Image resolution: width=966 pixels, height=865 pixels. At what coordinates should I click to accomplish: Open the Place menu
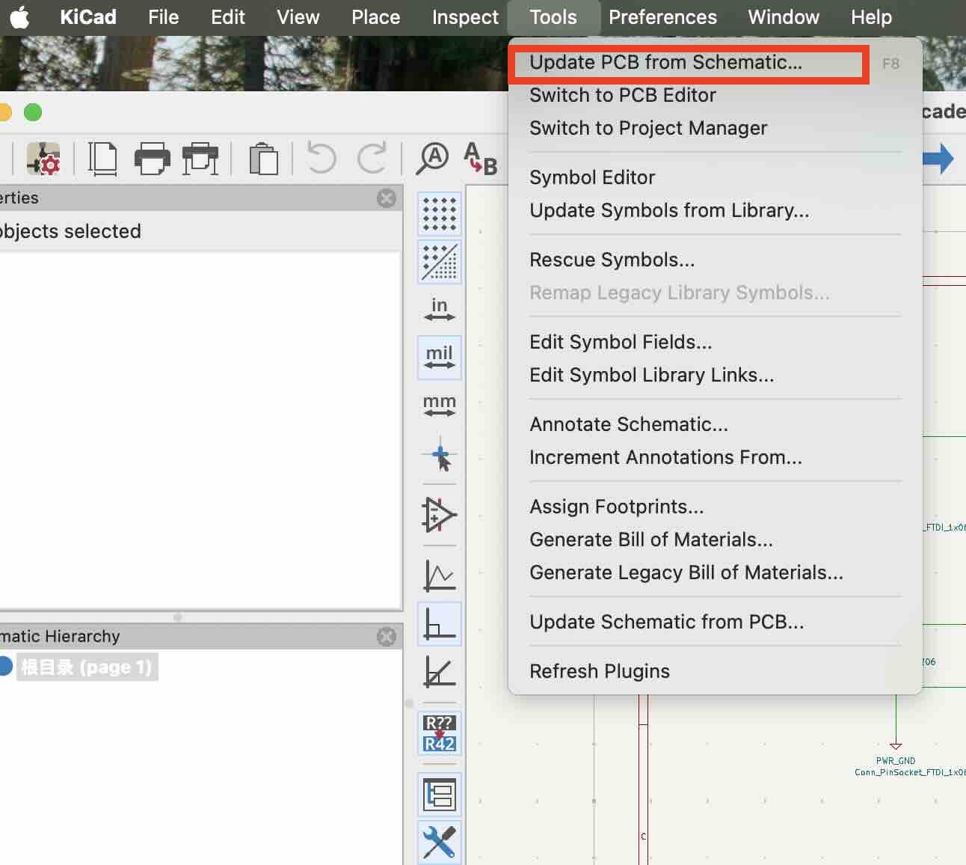375,17
